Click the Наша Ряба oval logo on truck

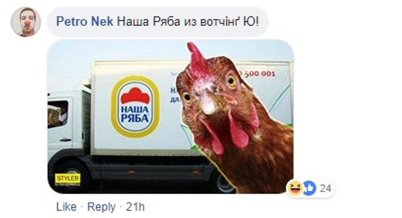pyautogui.click(x=135, y=105)
